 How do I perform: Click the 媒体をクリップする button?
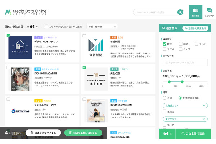click(43, 133)
